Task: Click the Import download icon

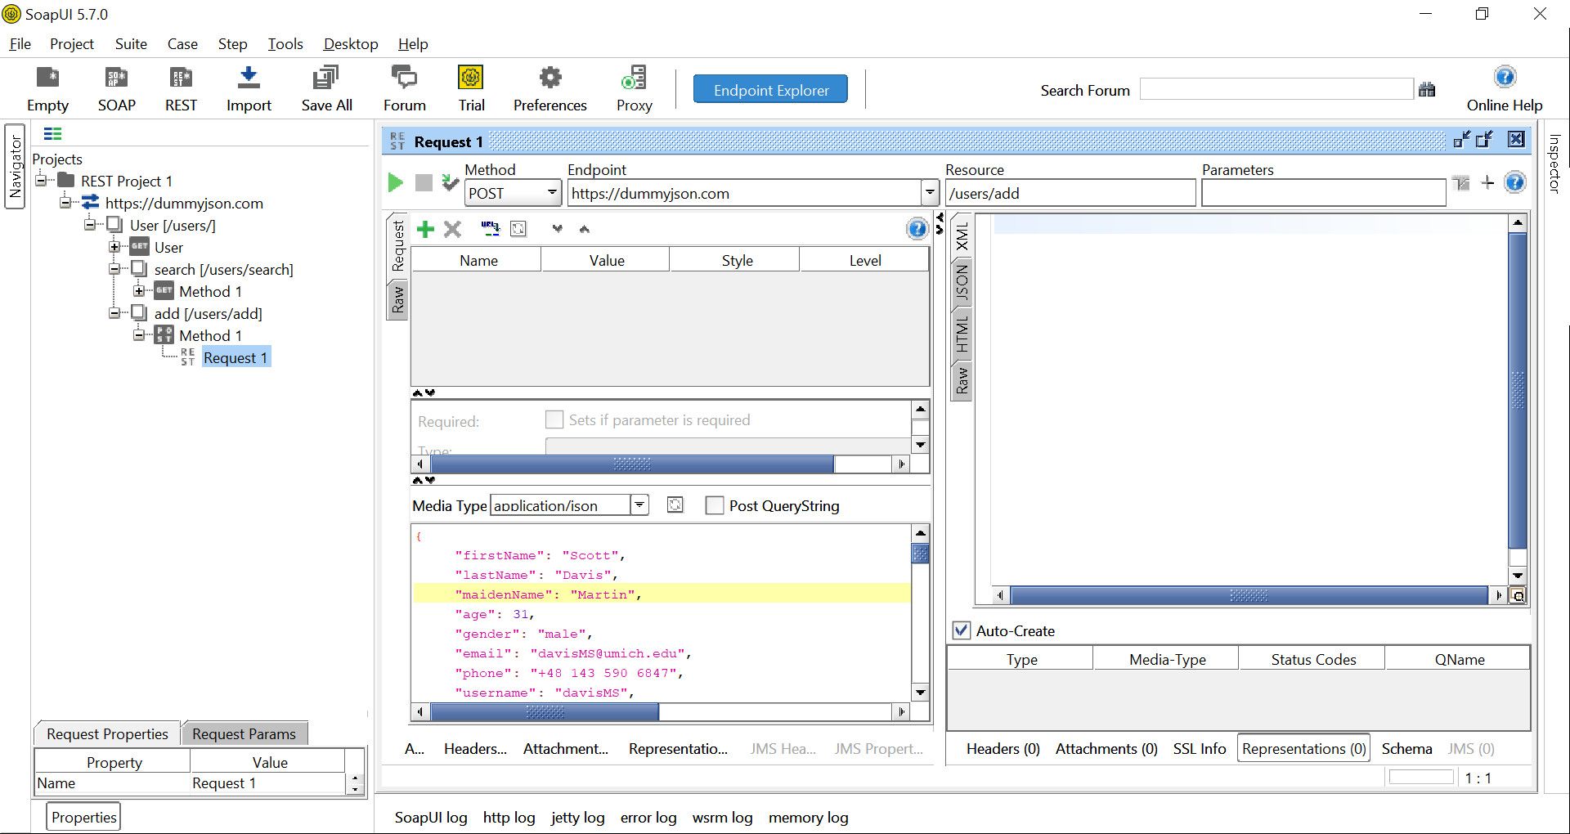Action: 249,78
